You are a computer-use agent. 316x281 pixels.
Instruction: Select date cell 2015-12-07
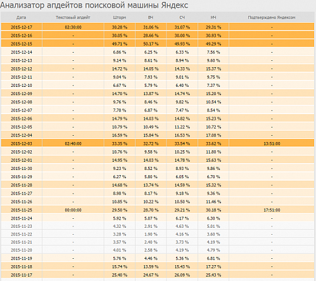(22, 110)
